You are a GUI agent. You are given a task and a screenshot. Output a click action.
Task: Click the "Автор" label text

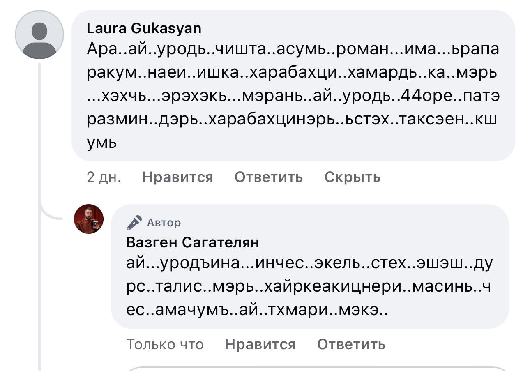(164, 223)
